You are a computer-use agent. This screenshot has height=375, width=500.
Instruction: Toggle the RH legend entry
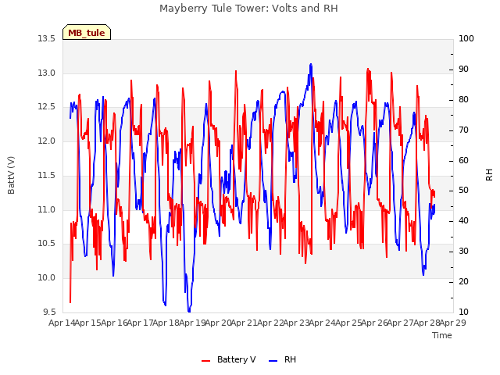pyautogui.click(x=283, y=359)
